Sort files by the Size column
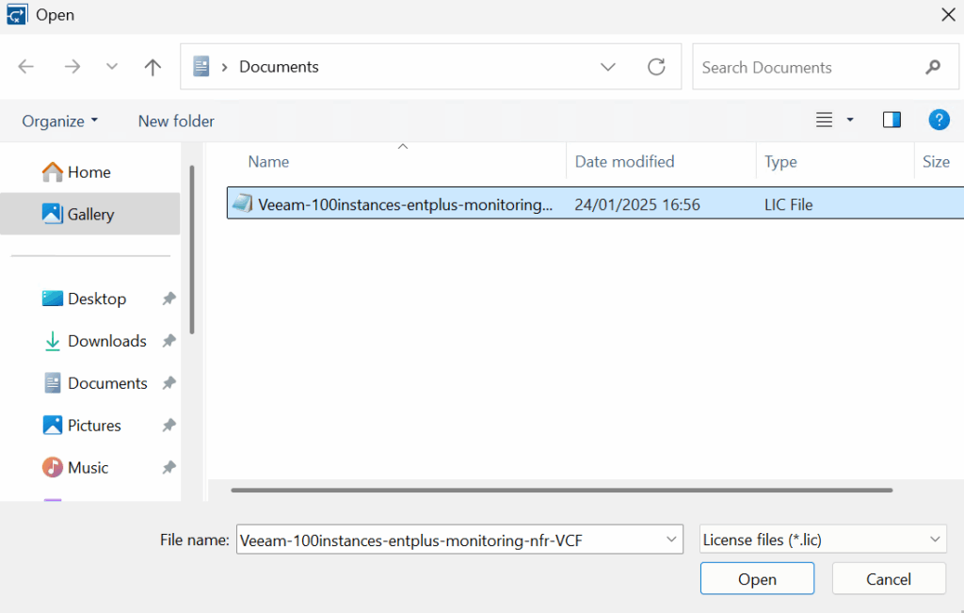 tap(939, 162)
